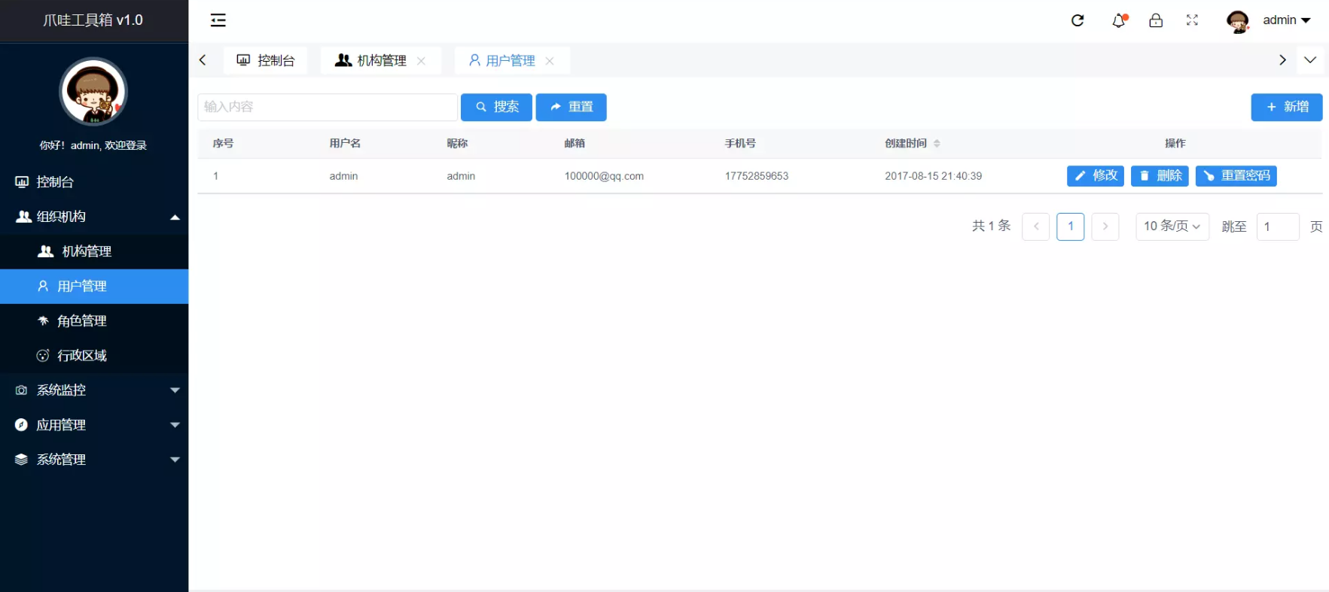Viewport: 1329px width, 592px height.
Task: Open 机构管理 in the sidebar
Action: click(94, 251)
